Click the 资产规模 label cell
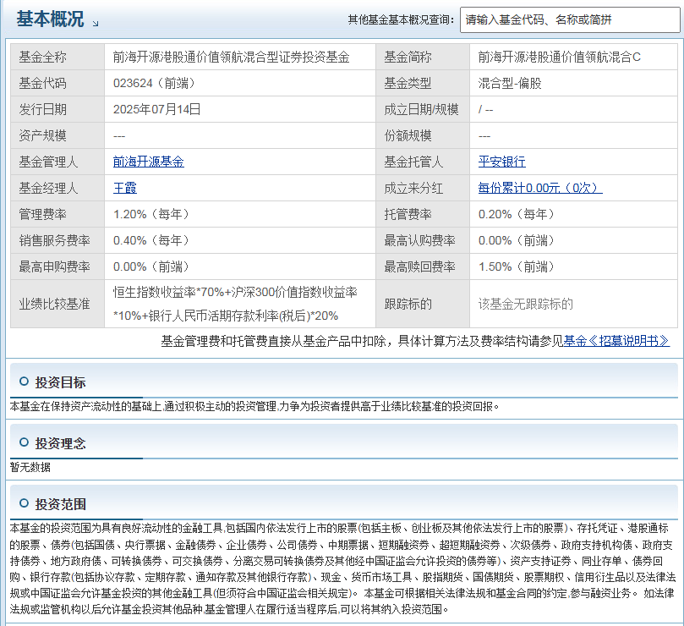This screenshot has height=626, width=684. (x=57, y=135)
